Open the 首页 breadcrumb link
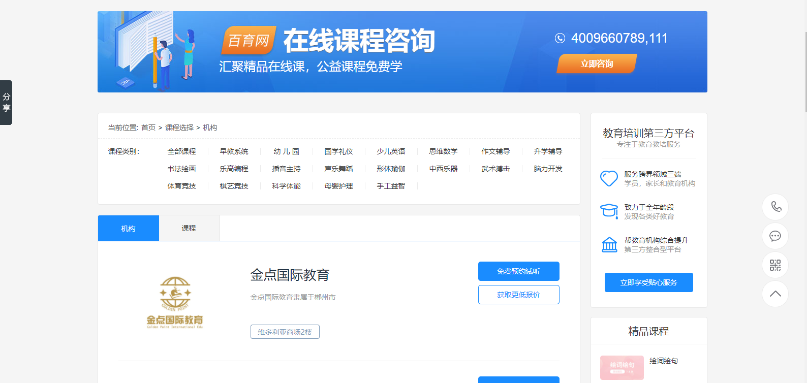 [x=148, y=127]
